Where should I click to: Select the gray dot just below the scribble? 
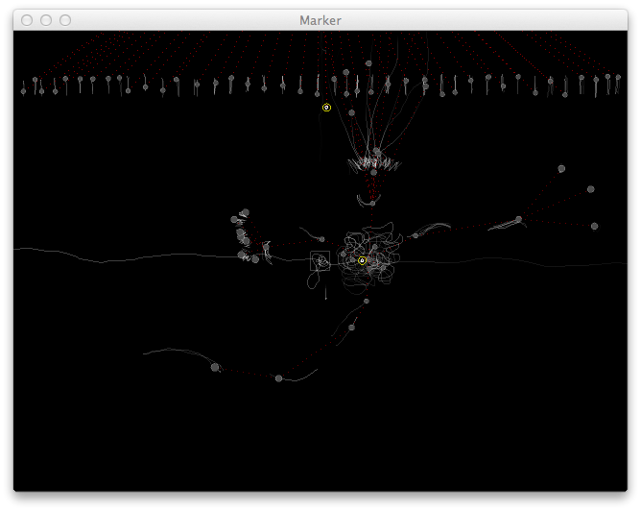[x=366, y=302]
